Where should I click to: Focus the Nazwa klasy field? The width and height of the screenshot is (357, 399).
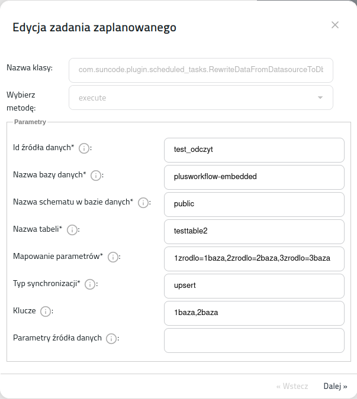[201, 70]
